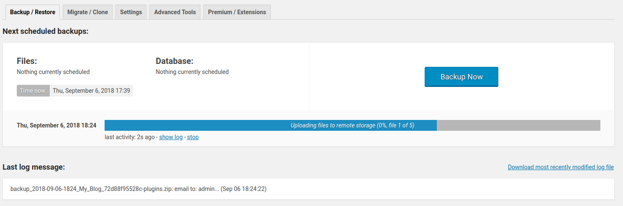Click the Files heading
Image resolution: width=623 pixels, height=206 pixels.
[27, 61]
